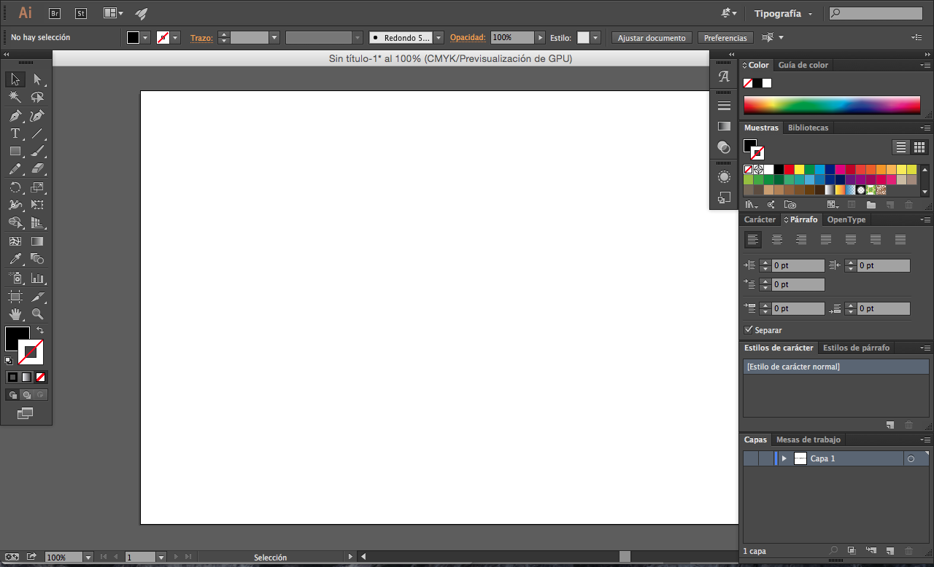The height and width of the screenshot is (567, 934).
Task: Select the Pen tool
Action: click(x=15, y=114)
